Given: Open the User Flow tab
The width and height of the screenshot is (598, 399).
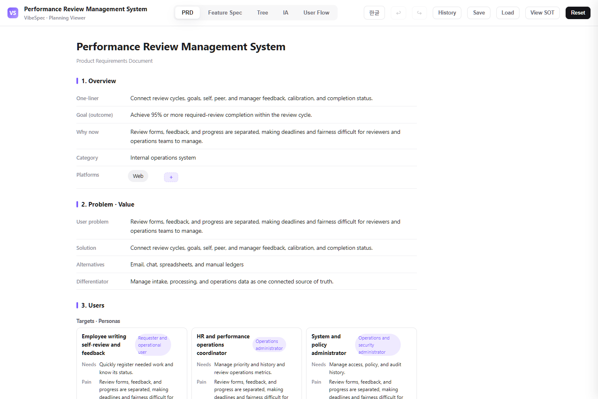Looking at the screenshot, I should (316, 13).
